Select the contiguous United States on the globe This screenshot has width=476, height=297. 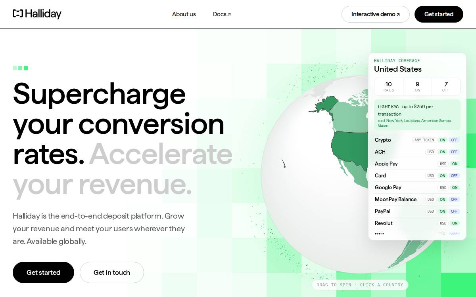click(x=350, y=148)
